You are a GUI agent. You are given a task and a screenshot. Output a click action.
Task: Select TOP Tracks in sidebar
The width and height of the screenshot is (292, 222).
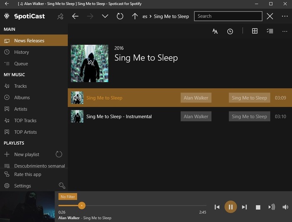(x=25, y=121)
